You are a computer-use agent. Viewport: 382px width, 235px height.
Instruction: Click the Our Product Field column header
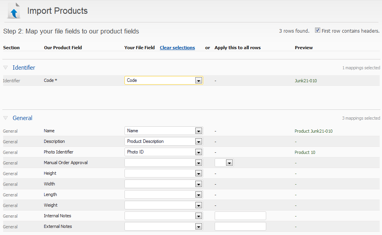point(63,48)
